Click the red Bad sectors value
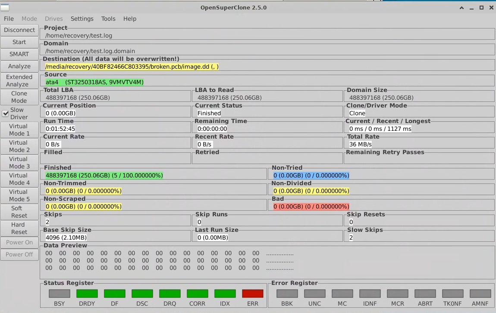The image size is (496, 313). pyautogui.click(x=311, y=206)
